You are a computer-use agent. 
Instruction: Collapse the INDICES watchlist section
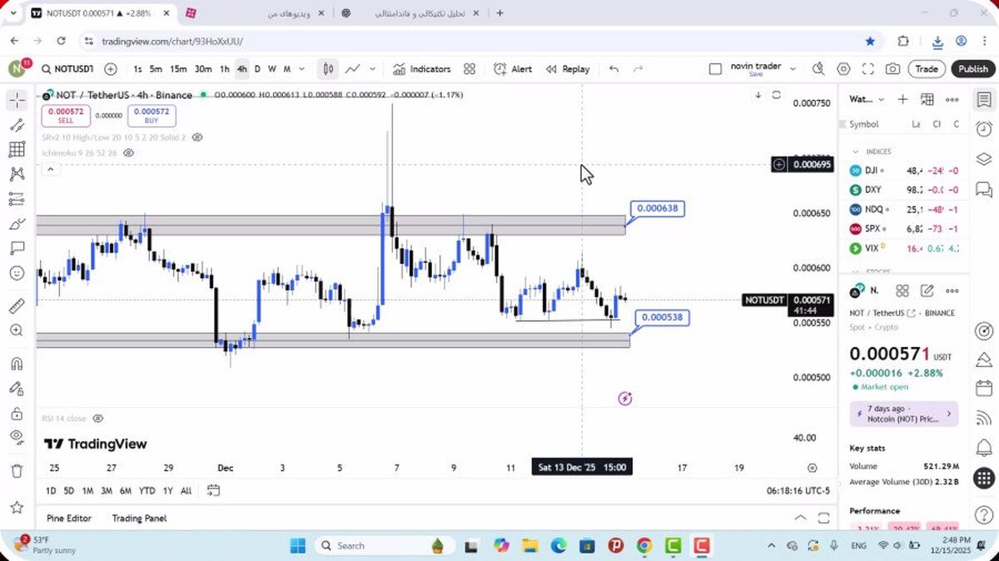(x=855, y=151)
